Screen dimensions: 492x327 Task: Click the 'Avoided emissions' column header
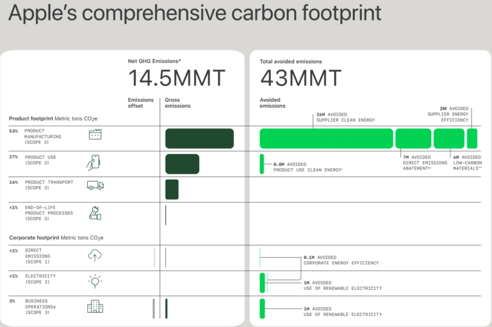[x=272, y=103]
